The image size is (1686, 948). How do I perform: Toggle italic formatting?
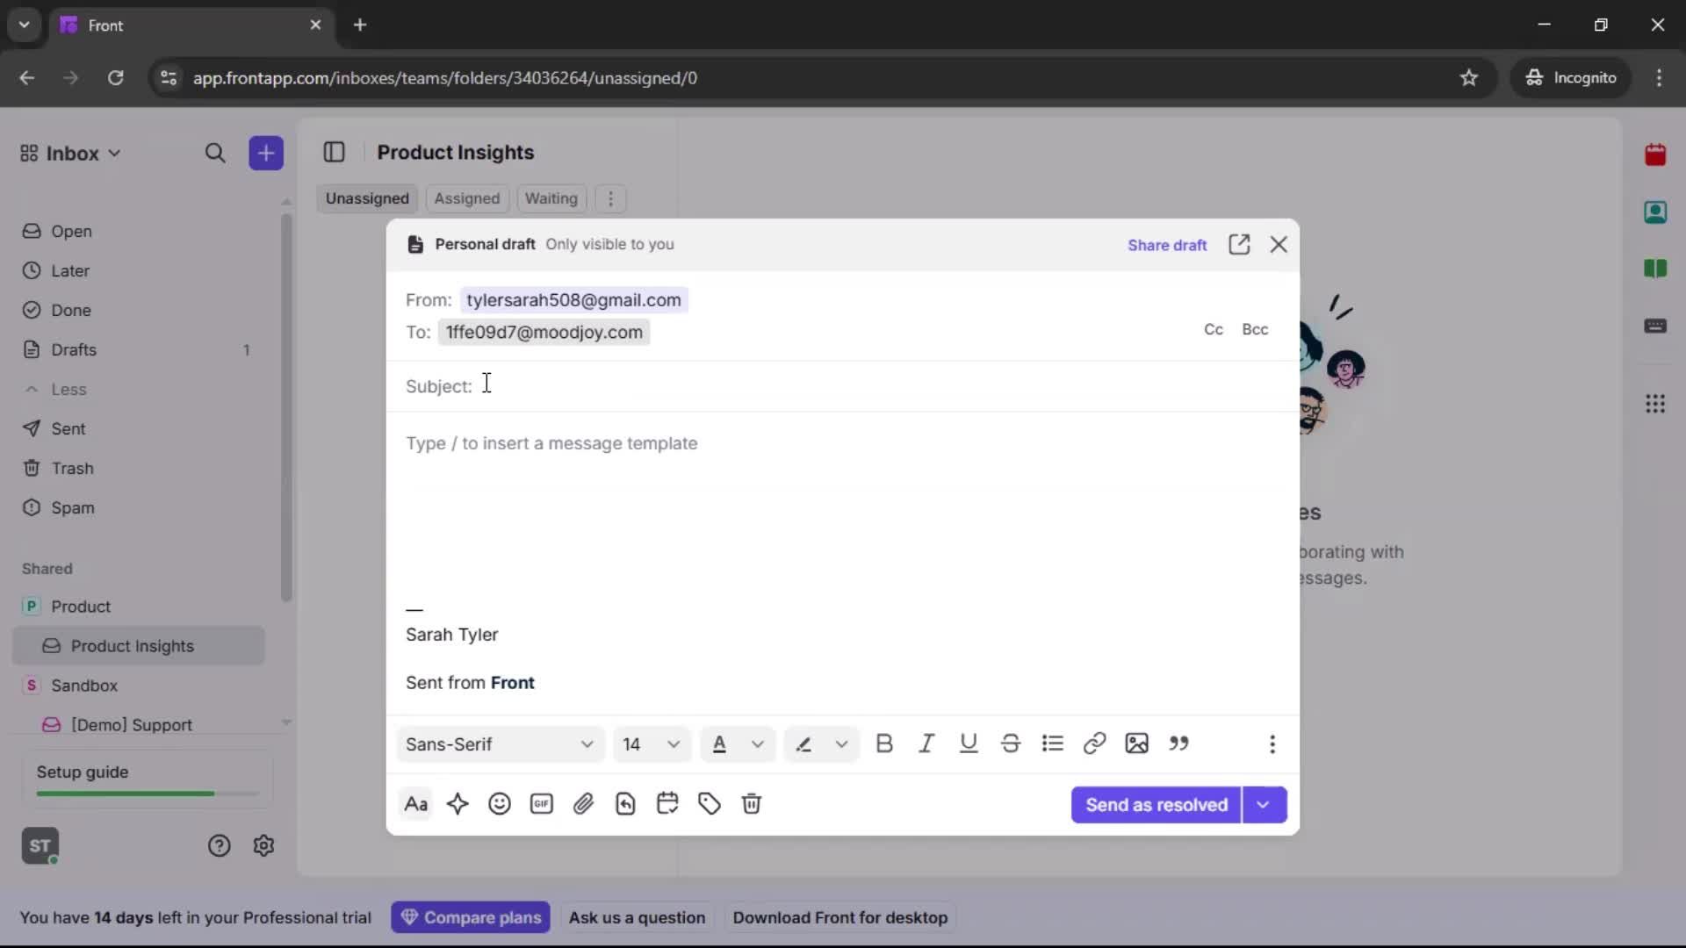926,743
